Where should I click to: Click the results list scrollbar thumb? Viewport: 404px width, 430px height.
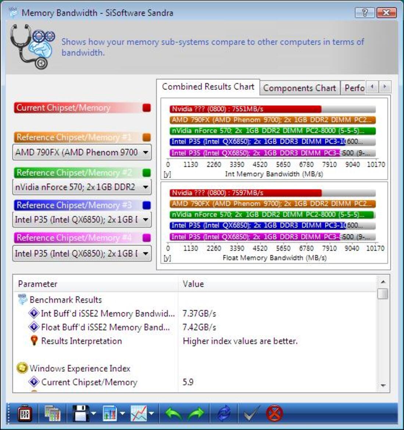tap(383, 293)
